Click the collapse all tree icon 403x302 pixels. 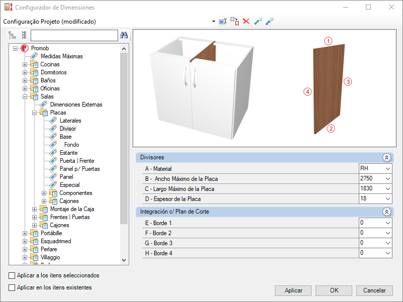pos(24,35)
